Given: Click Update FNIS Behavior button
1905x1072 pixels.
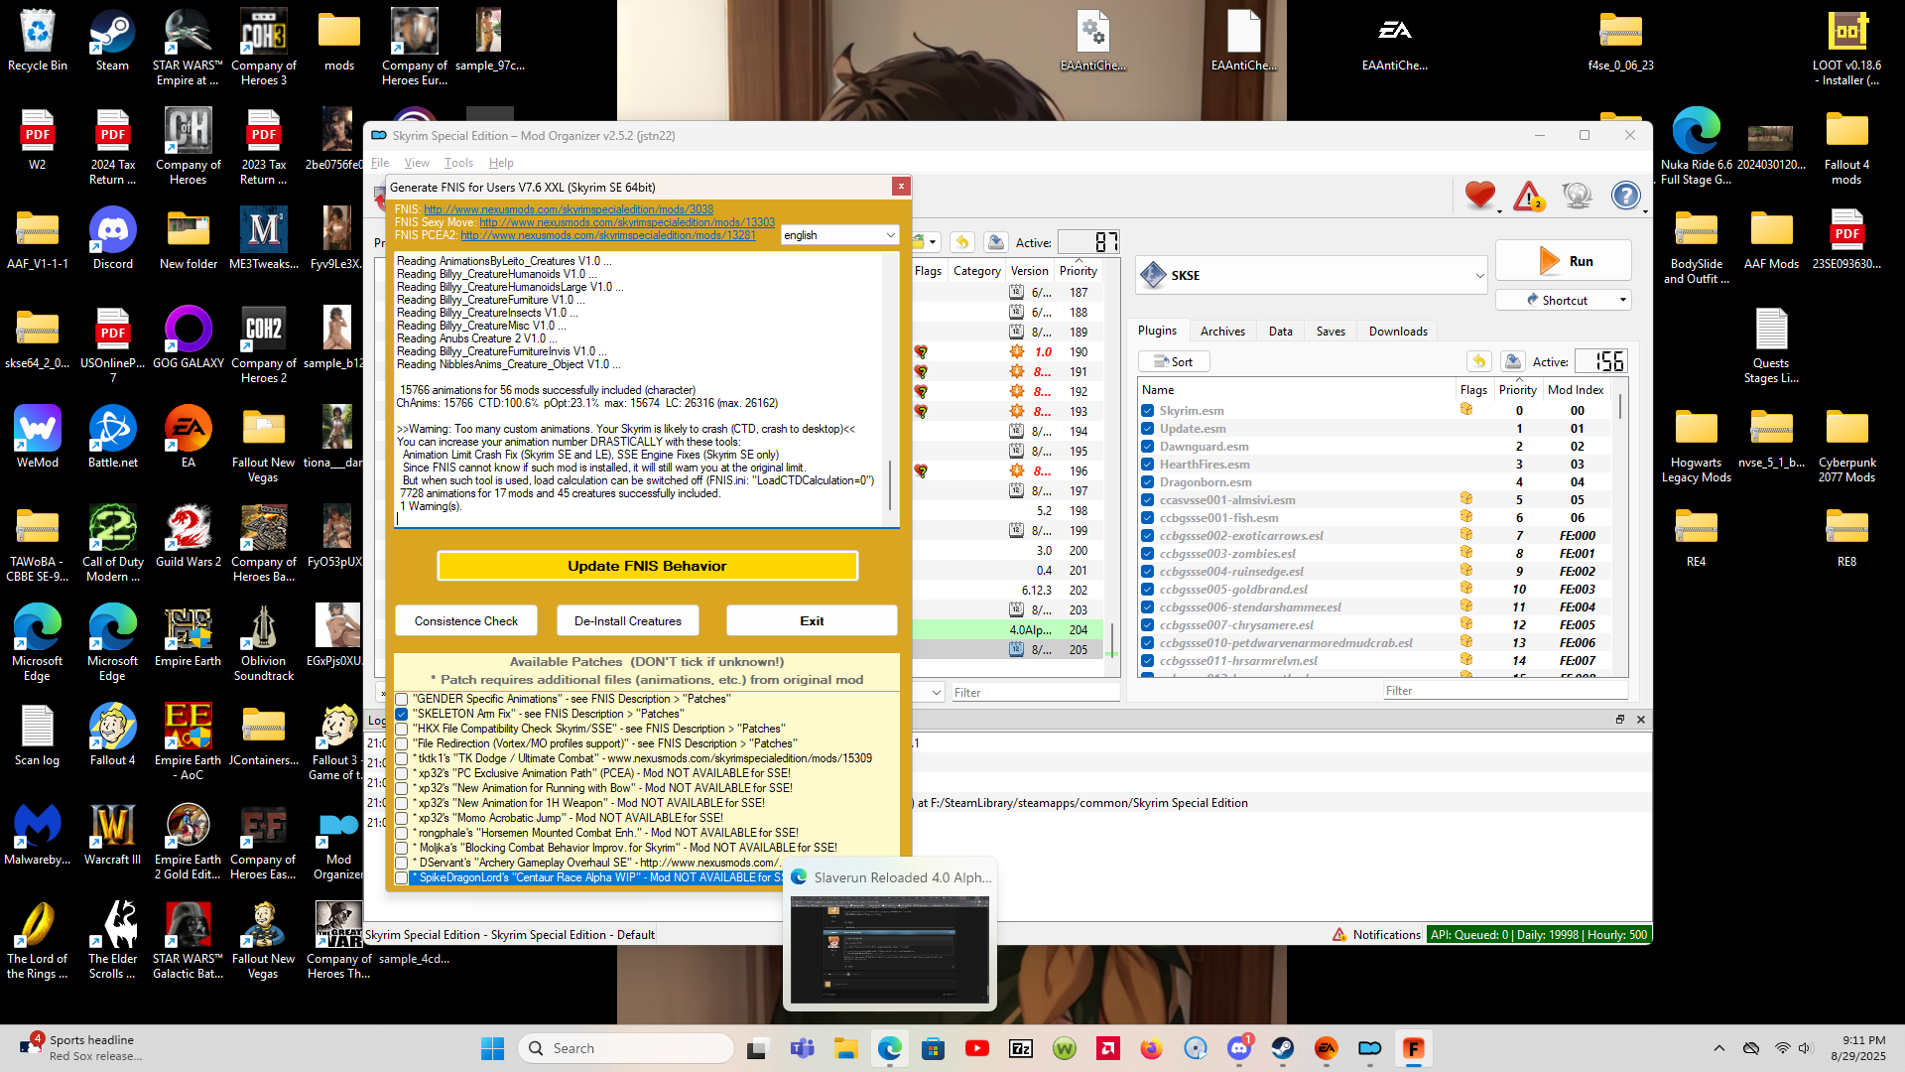Looking at the screenshot, I should (x=647, y=566).
